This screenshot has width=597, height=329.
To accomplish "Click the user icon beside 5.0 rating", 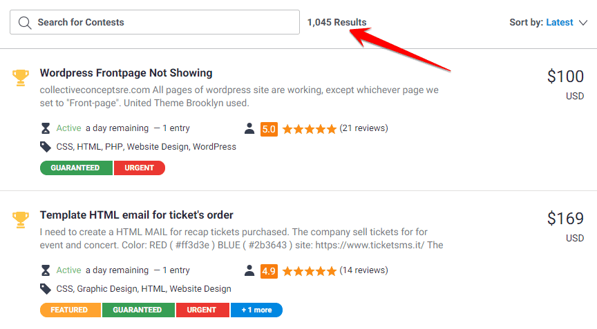I will click(249, 128).
